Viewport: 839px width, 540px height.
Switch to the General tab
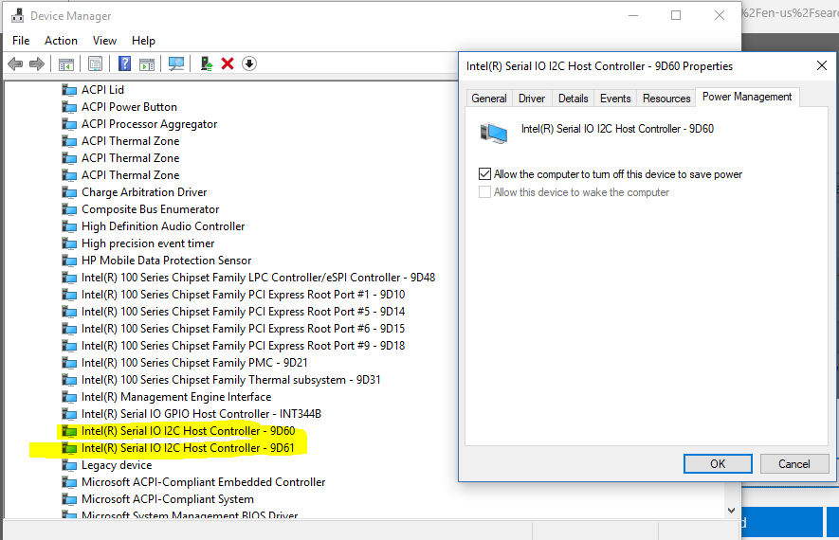[489, 99]
